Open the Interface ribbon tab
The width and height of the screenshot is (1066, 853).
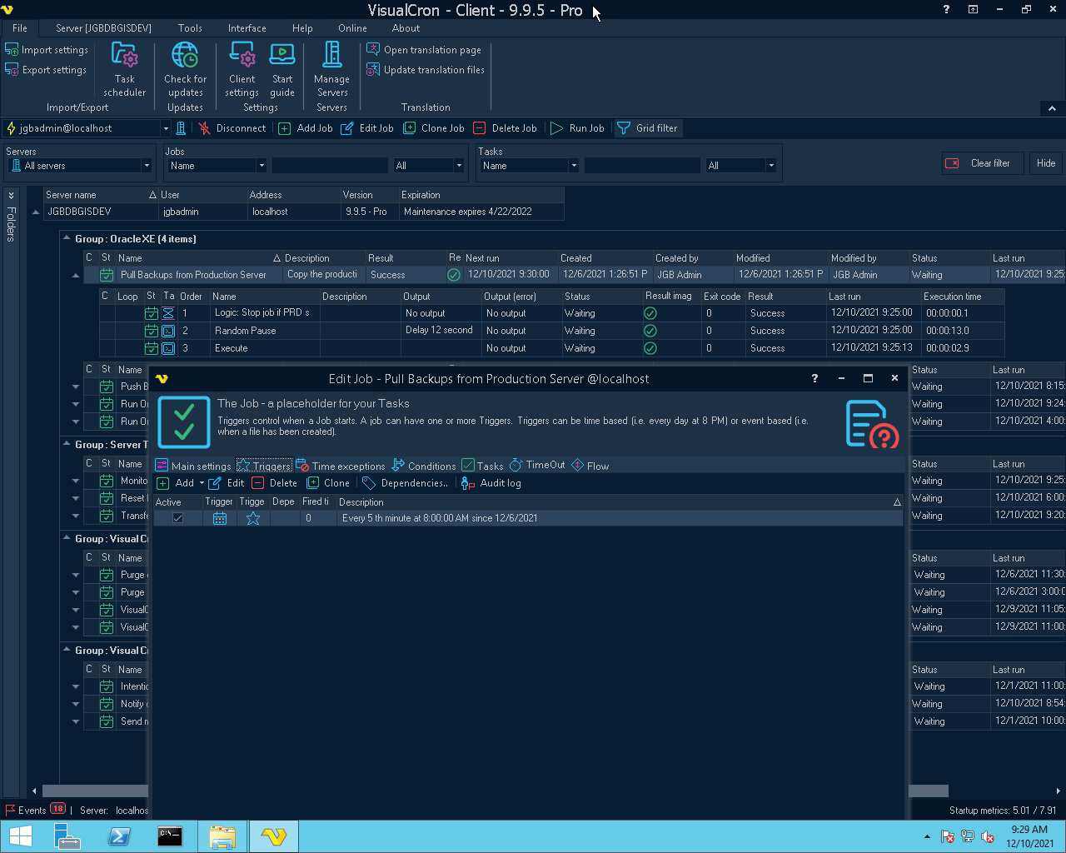click(247, 28)
